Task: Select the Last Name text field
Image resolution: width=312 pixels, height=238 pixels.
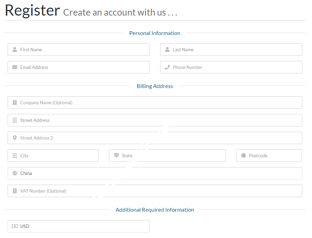Action: (235, 50)
